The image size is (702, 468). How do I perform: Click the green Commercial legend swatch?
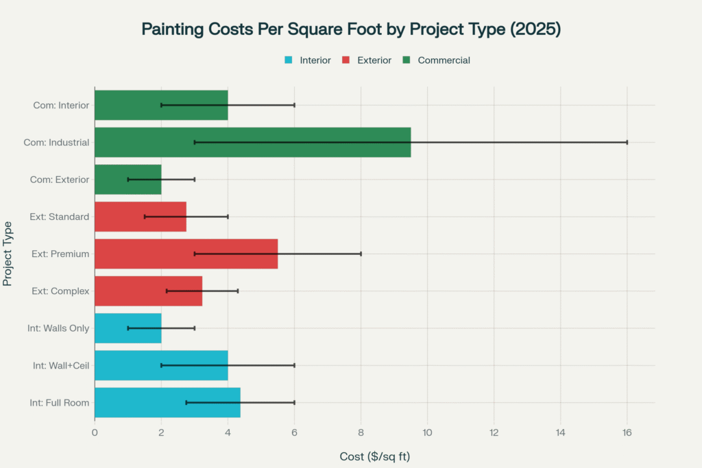[407, 60]
